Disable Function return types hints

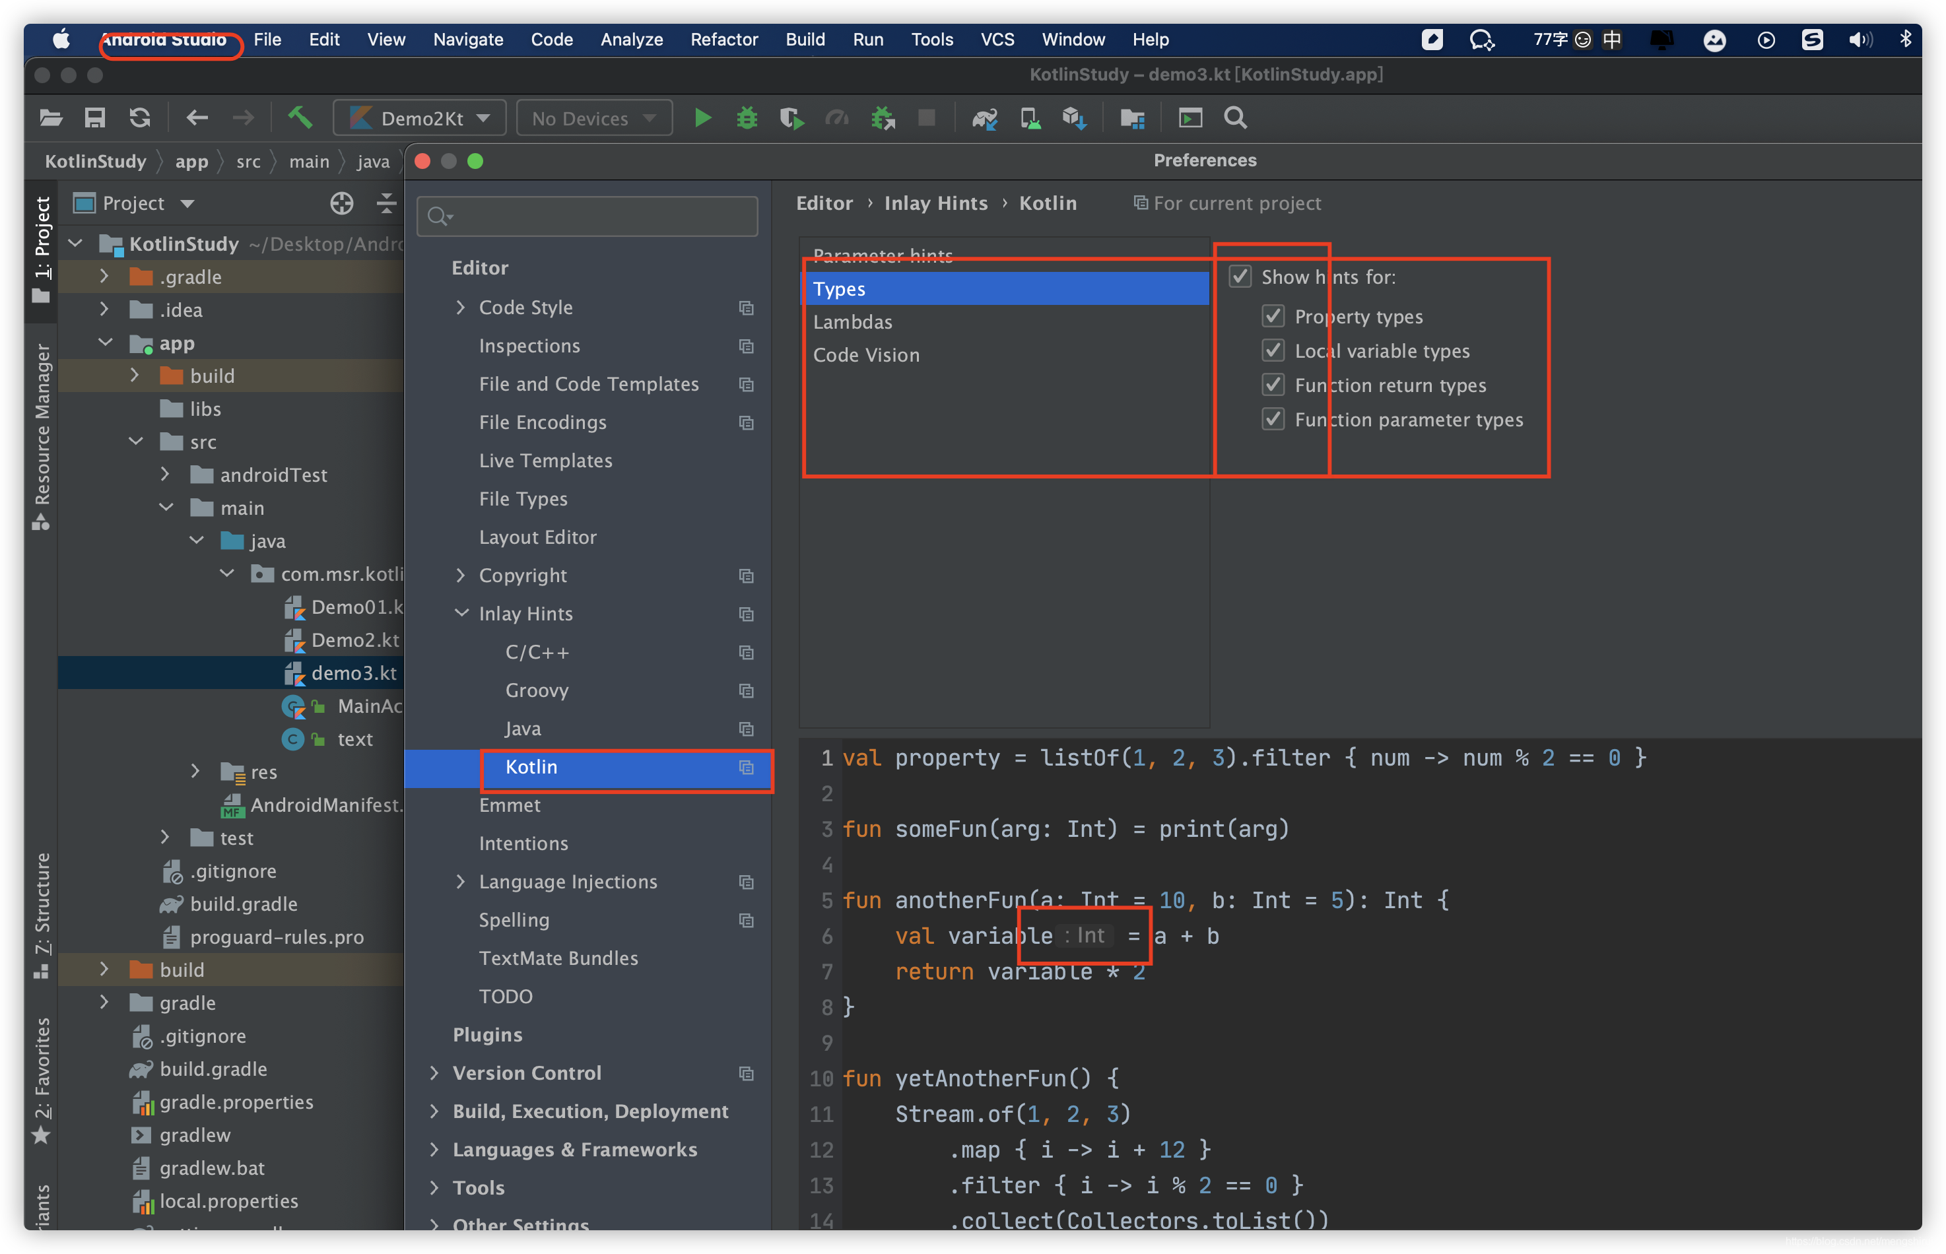pos(1273,385)
